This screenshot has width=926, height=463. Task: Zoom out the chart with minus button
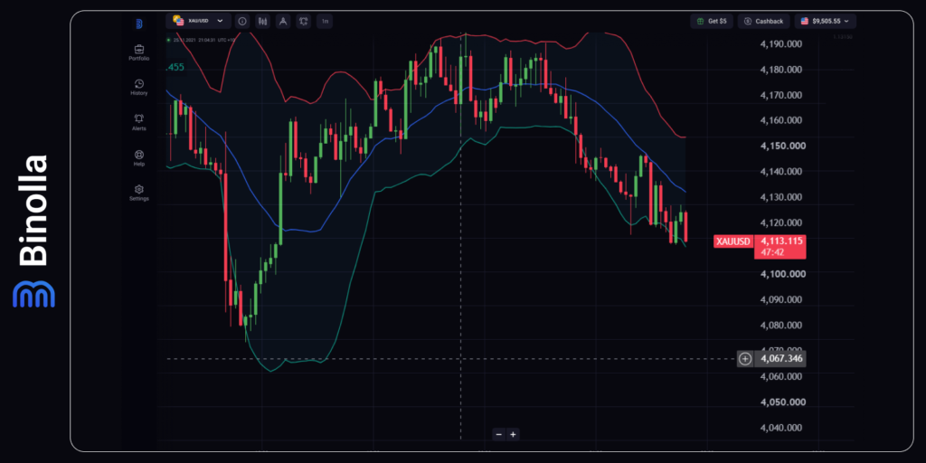pyautogui.click(x=499, y=434)
